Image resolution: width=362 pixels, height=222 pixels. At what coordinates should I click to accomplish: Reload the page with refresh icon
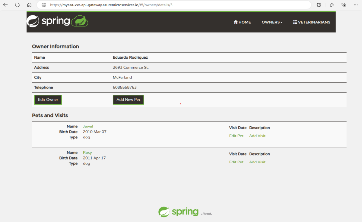pyautogui.click(x=17, y=5)
